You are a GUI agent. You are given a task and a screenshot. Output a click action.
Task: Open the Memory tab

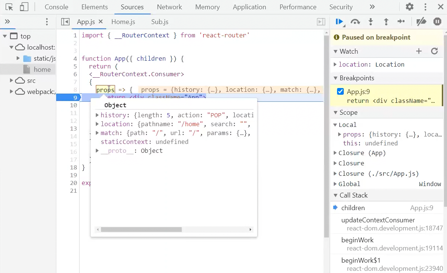tap(208, 7)
